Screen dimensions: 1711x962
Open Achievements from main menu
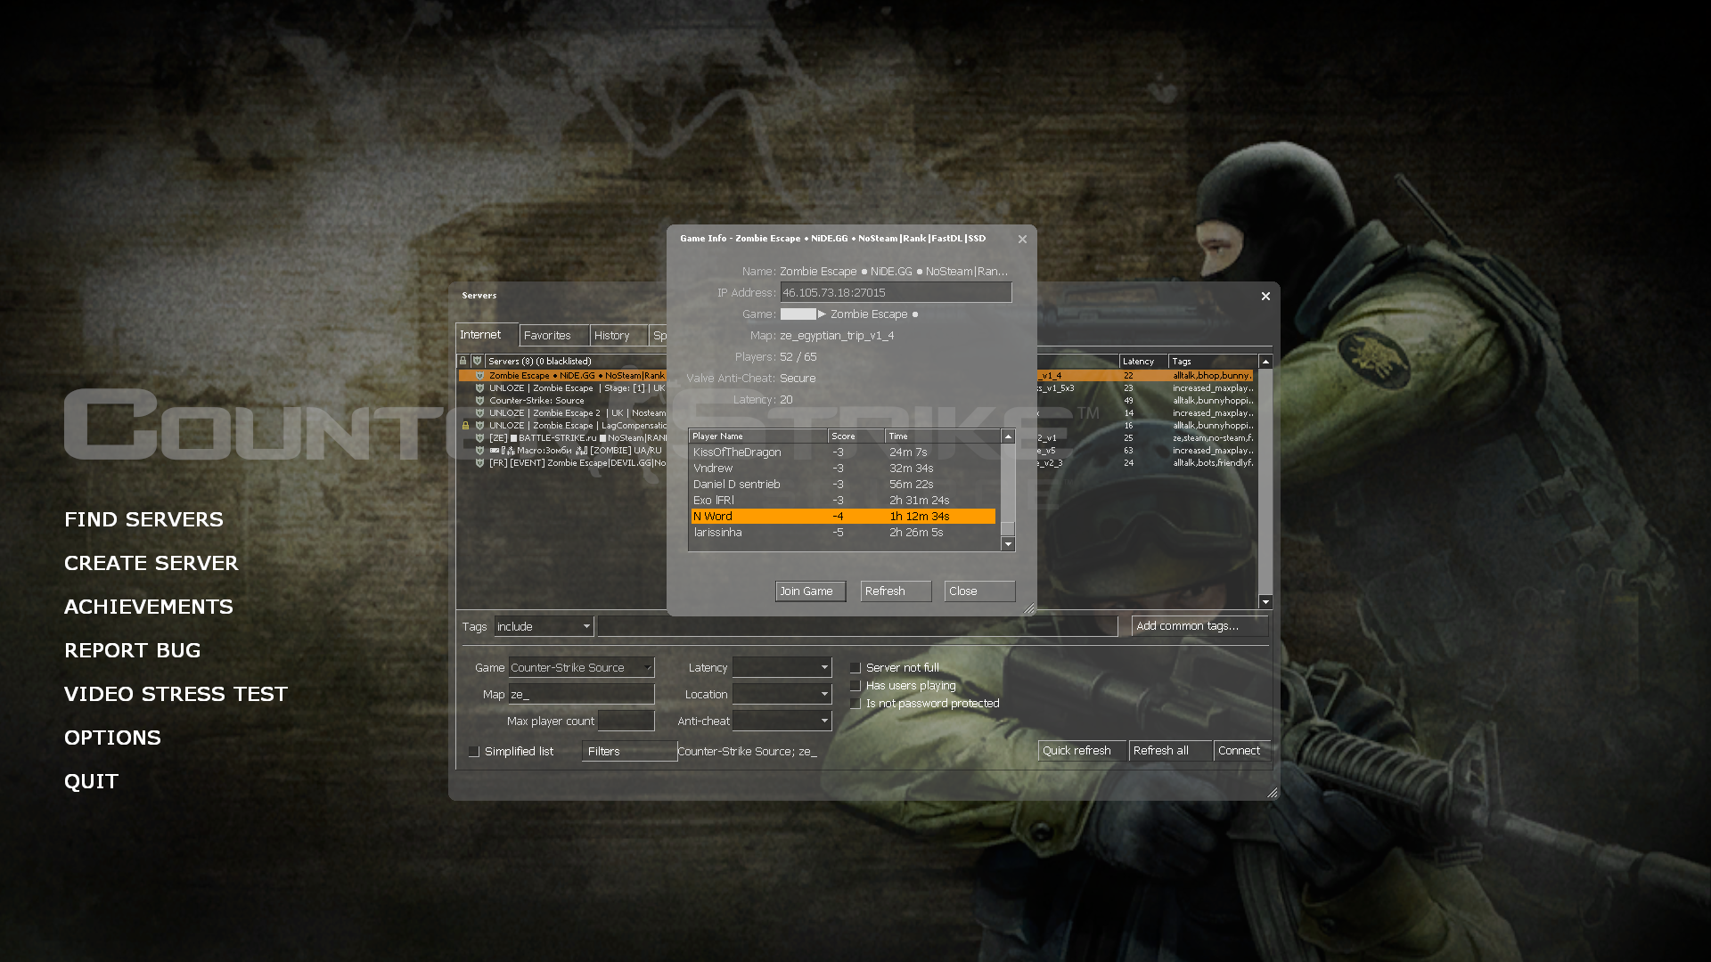[x=149, y=607]
